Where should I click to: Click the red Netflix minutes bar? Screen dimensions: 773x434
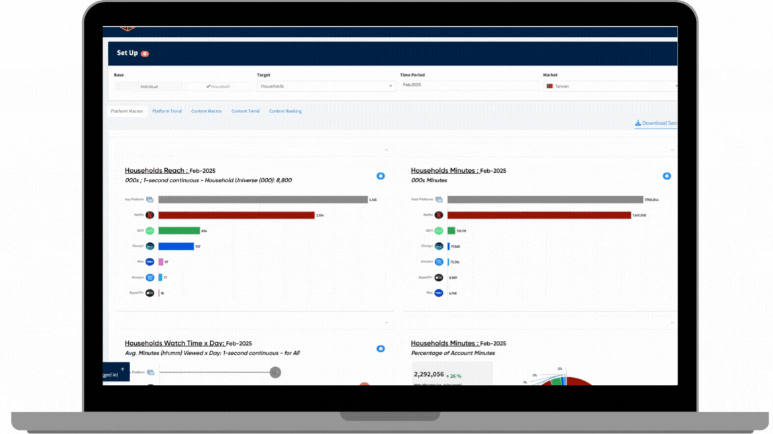(x=539, y=215)
